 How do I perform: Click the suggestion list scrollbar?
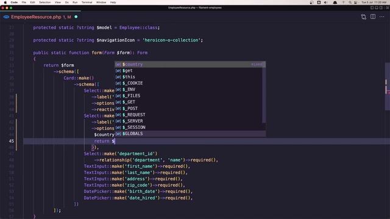(x=264, y=96)
